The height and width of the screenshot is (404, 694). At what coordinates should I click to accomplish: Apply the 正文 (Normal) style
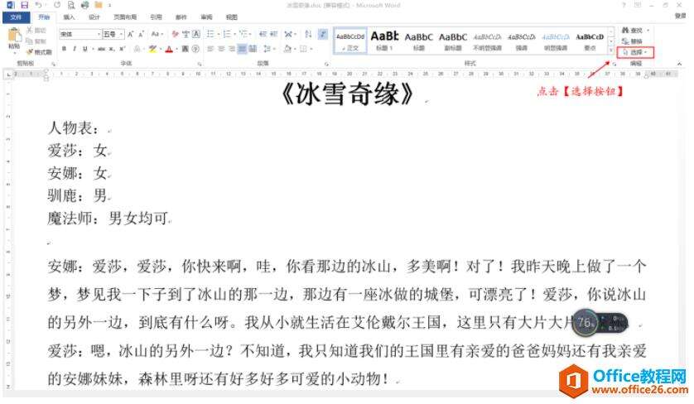350,41
